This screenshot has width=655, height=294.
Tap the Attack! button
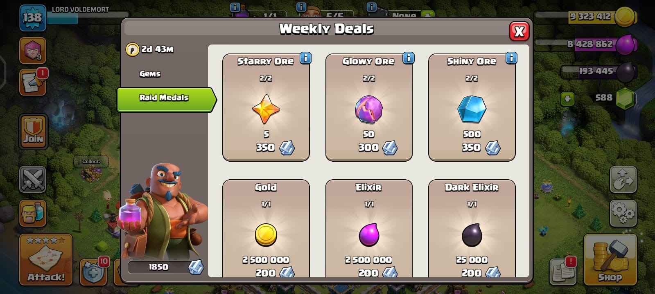(46, 260)
